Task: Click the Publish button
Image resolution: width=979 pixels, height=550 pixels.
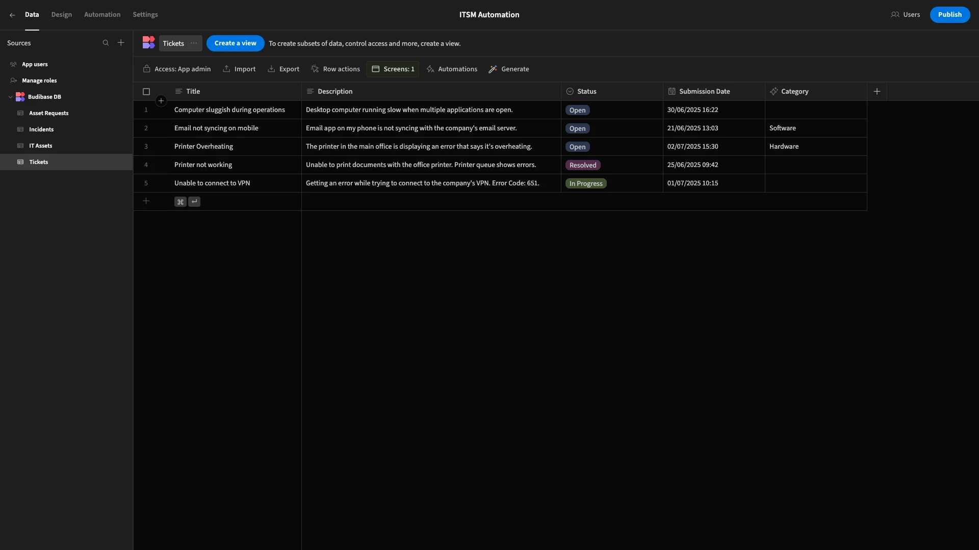Action: pos(950,15)
